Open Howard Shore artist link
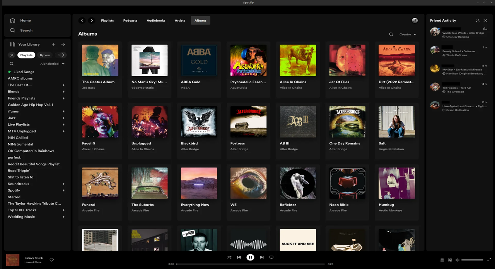The image size is (495, 269). (x=32, y=262)
